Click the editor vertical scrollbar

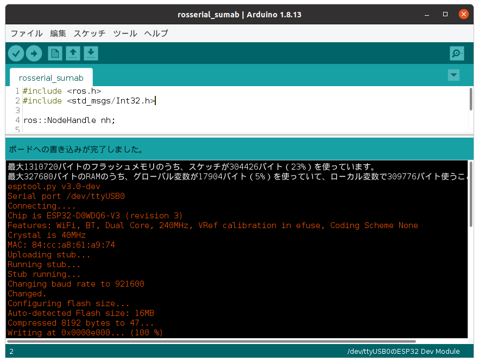[x=471, y=99]
